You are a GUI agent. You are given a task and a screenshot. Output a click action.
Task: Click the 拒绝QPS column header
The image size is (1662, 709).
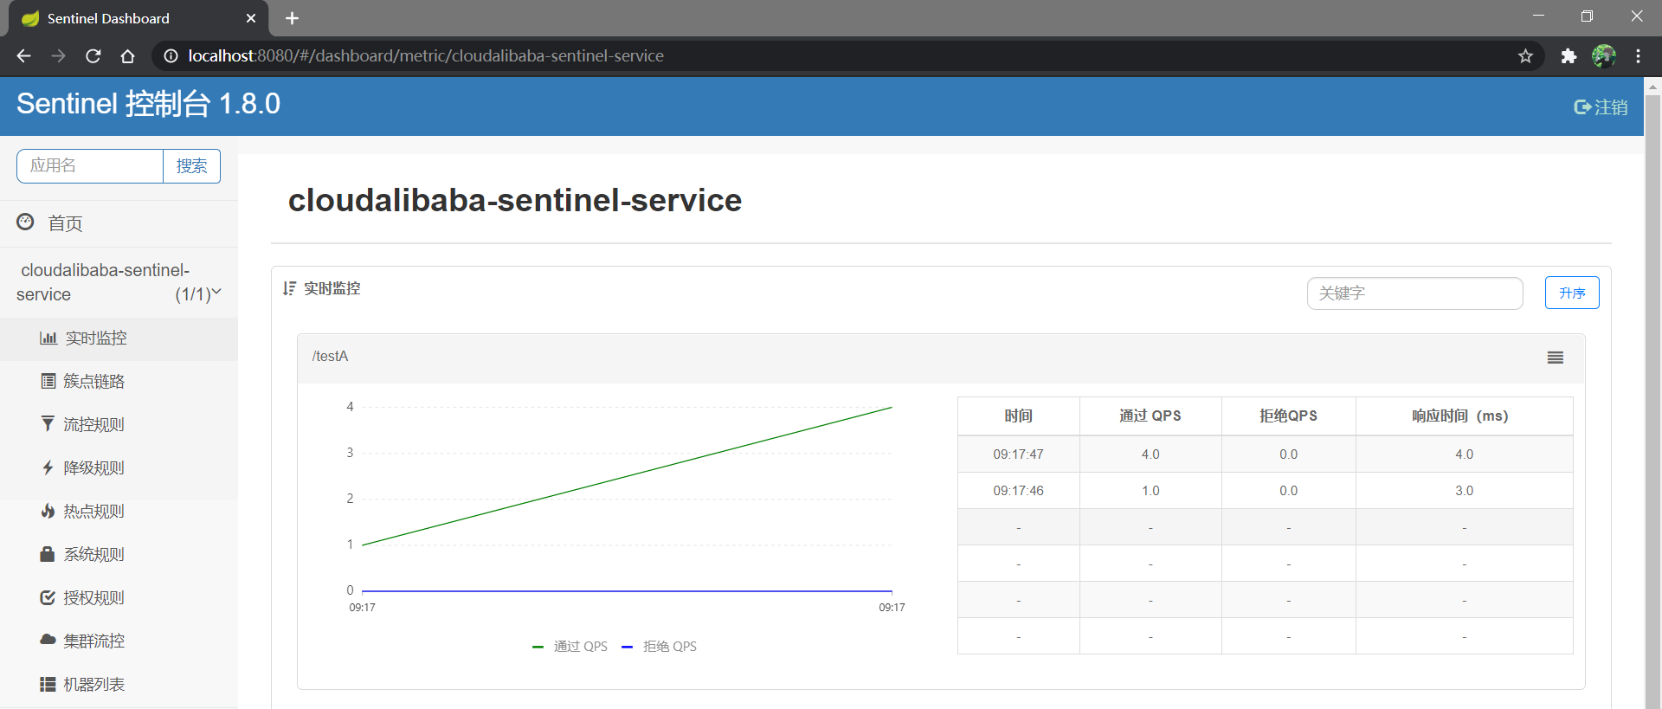(x=1289, y=416)
